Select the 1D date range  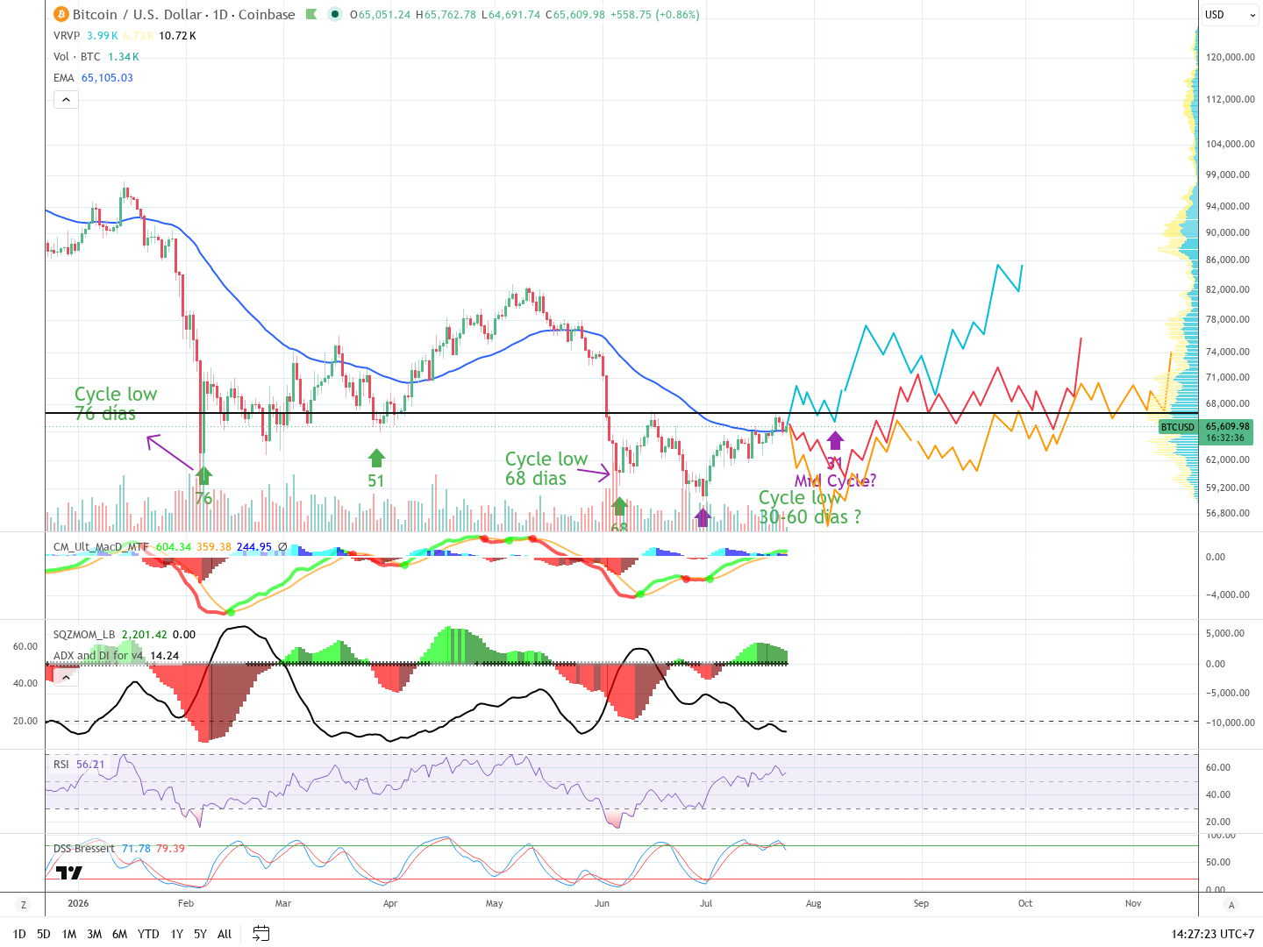[19, 934]
